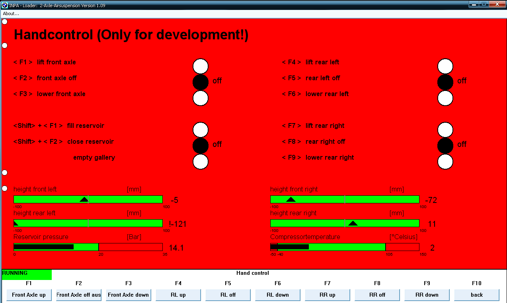
Task: Click the Compressortemperature gauge bar
Action: (345, 247)
